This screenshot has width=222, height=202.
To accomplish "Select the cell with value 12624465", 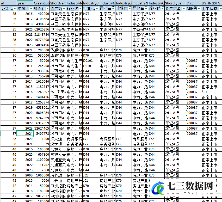I will [x=41, y=128].
